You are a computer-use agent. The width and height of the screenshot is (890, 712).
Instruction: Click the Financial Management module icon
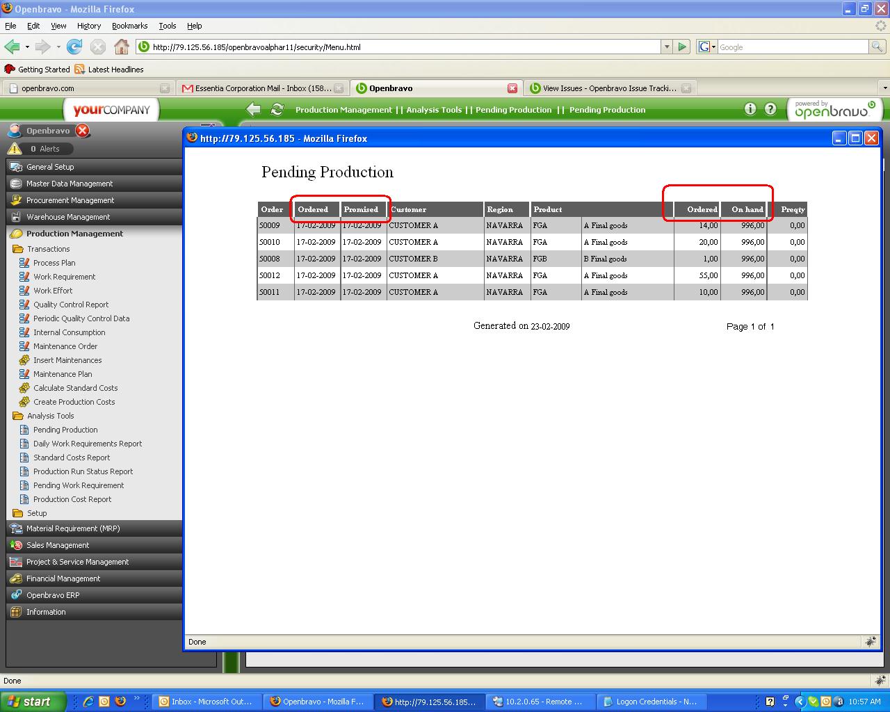point(15,578)
